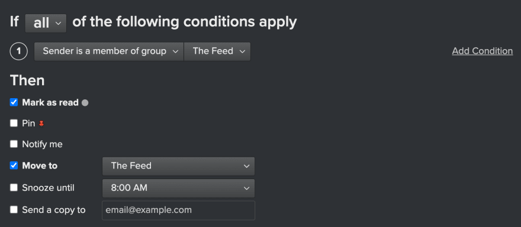Click the Add Condition link
Image resolution: width=521 pixels, height=227 pixels.
(x=483, y=51)
